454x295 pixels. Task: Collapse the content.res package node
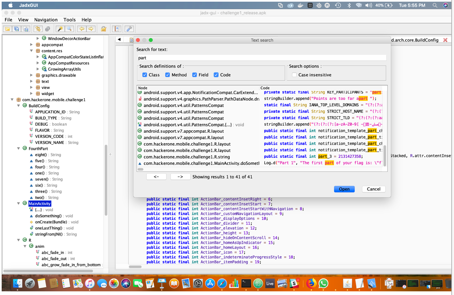click(31, 51)
